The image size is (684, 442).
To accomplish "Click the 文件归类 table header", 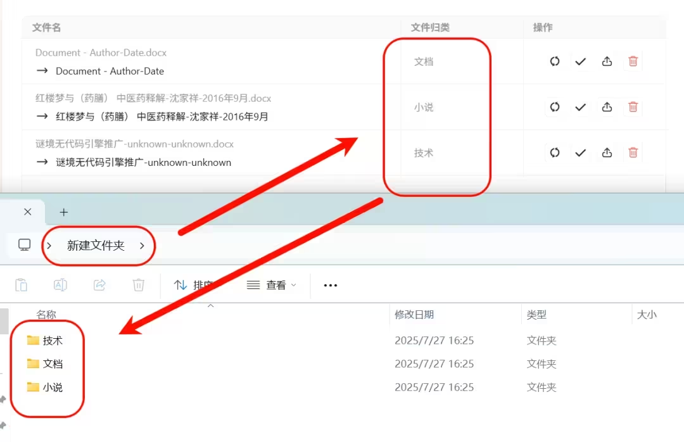I will point(430,27).
